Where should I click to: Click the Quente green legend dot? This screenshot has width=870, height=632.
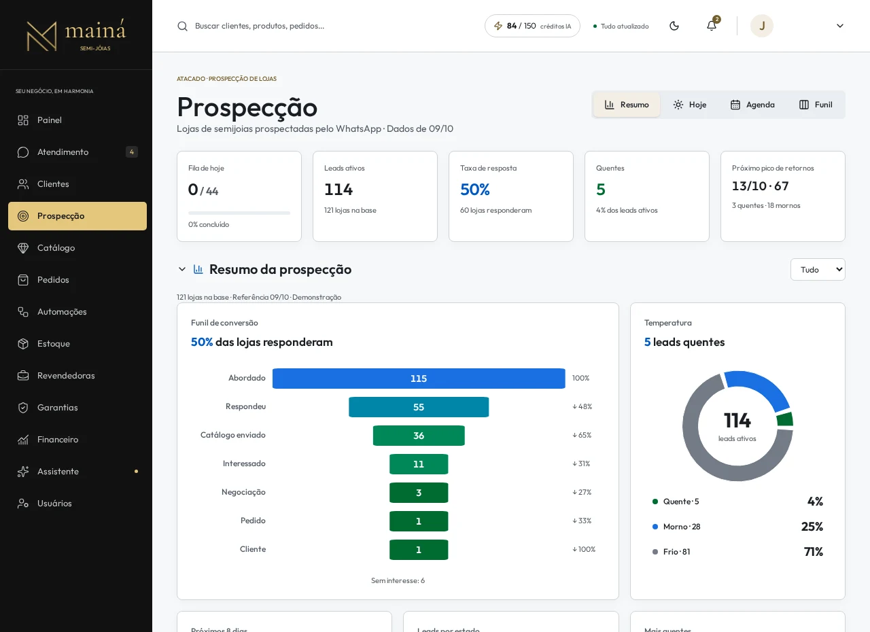pos(655,502)
